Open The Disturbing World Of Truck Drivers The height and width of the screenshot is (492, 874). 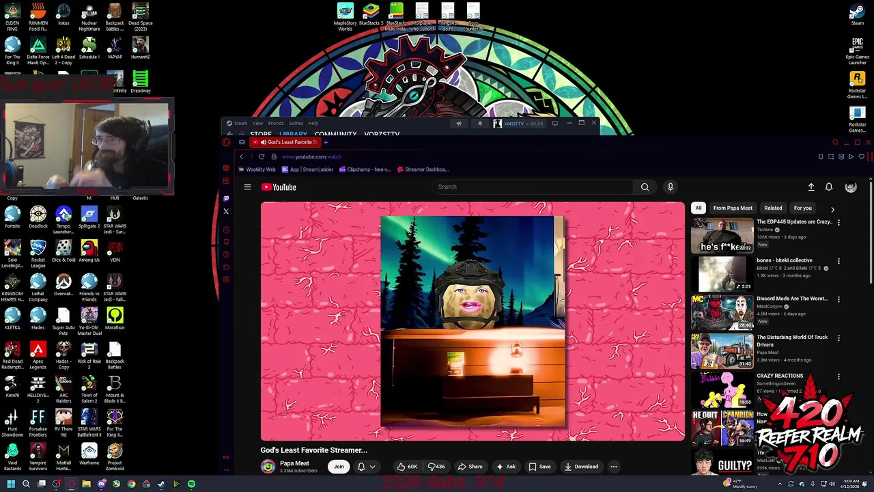click(792, 341)
